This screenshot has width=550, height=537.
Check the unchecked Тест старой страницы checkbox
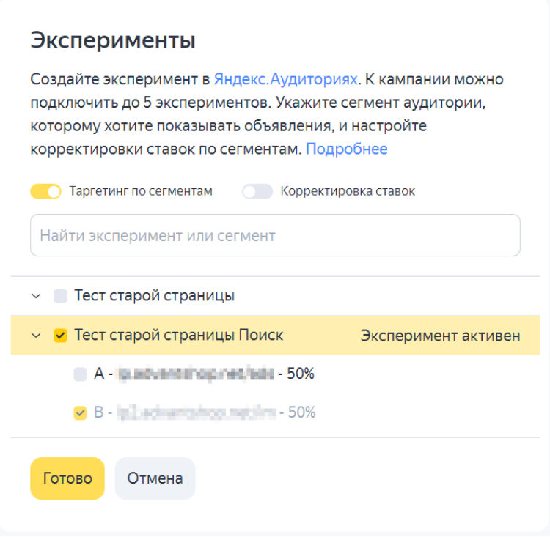click(x=60, y=297)
